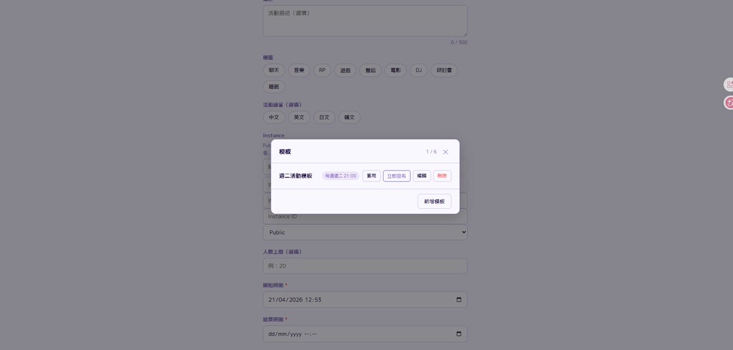
Task: Click the 每週週二 21:00 schedule badge
Action: [341, 176]
